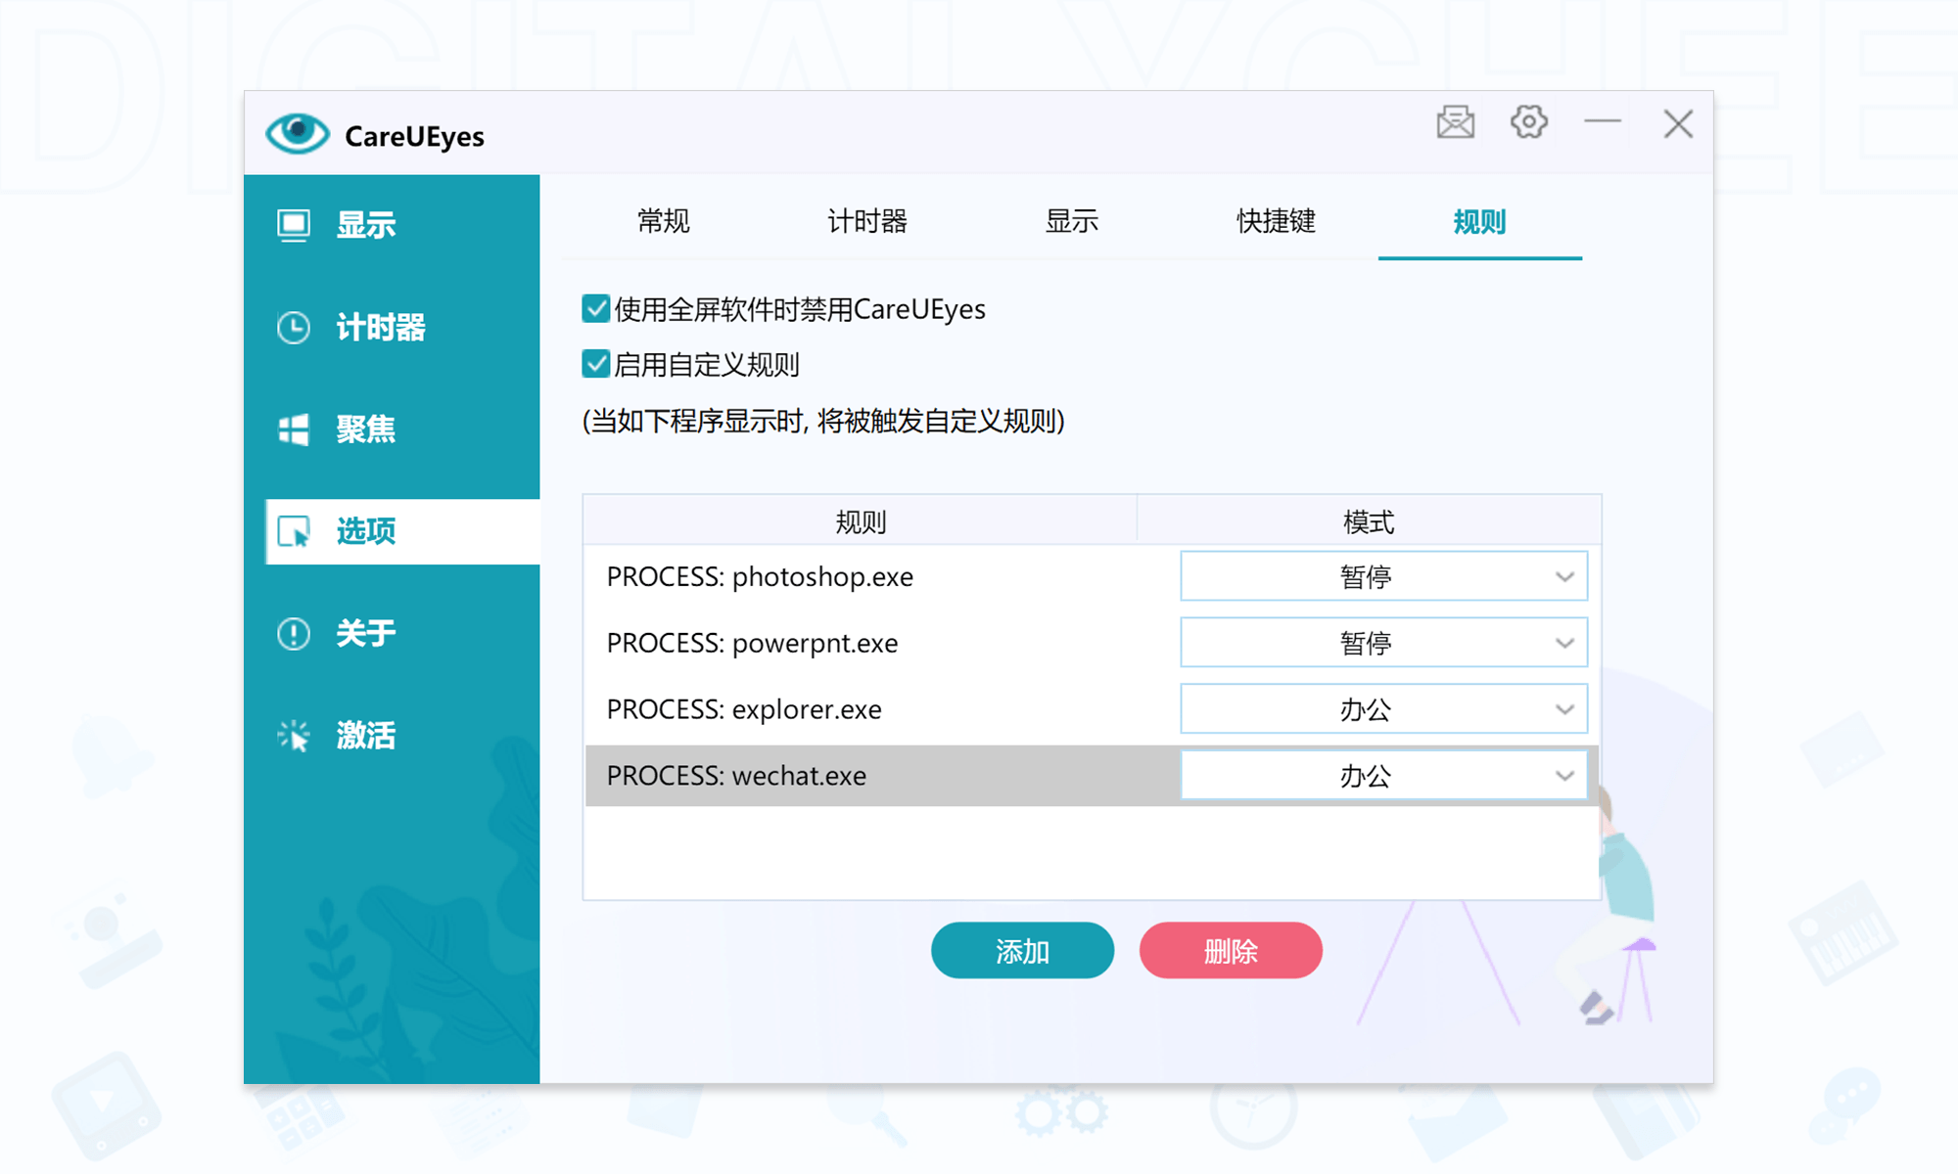Switch to the 常规 tab

pyautogui.click(x=664, y=221)
